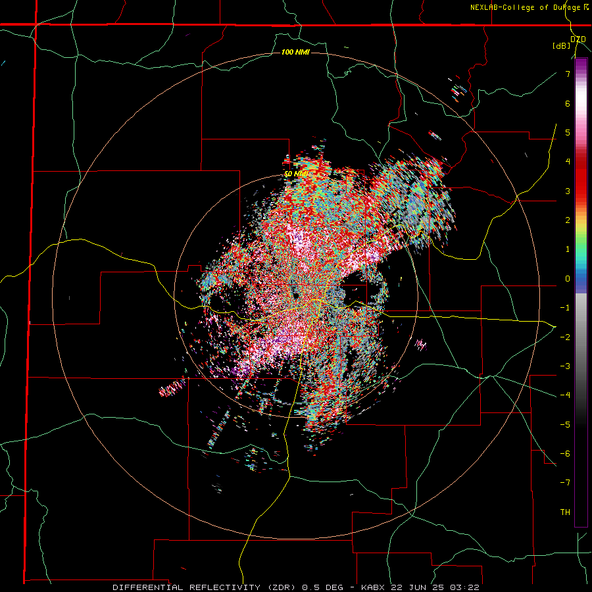Click the -5 value on color scale

565,424
